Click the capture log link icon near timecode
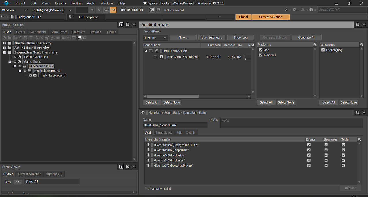This screenshot has width=368, height=197. [x=113, y=10]
